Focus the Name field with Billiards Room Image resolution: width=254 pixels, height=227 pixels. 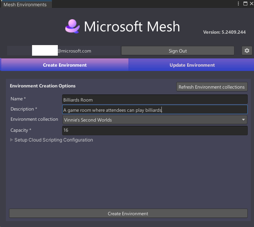click(x=155, y=100)
